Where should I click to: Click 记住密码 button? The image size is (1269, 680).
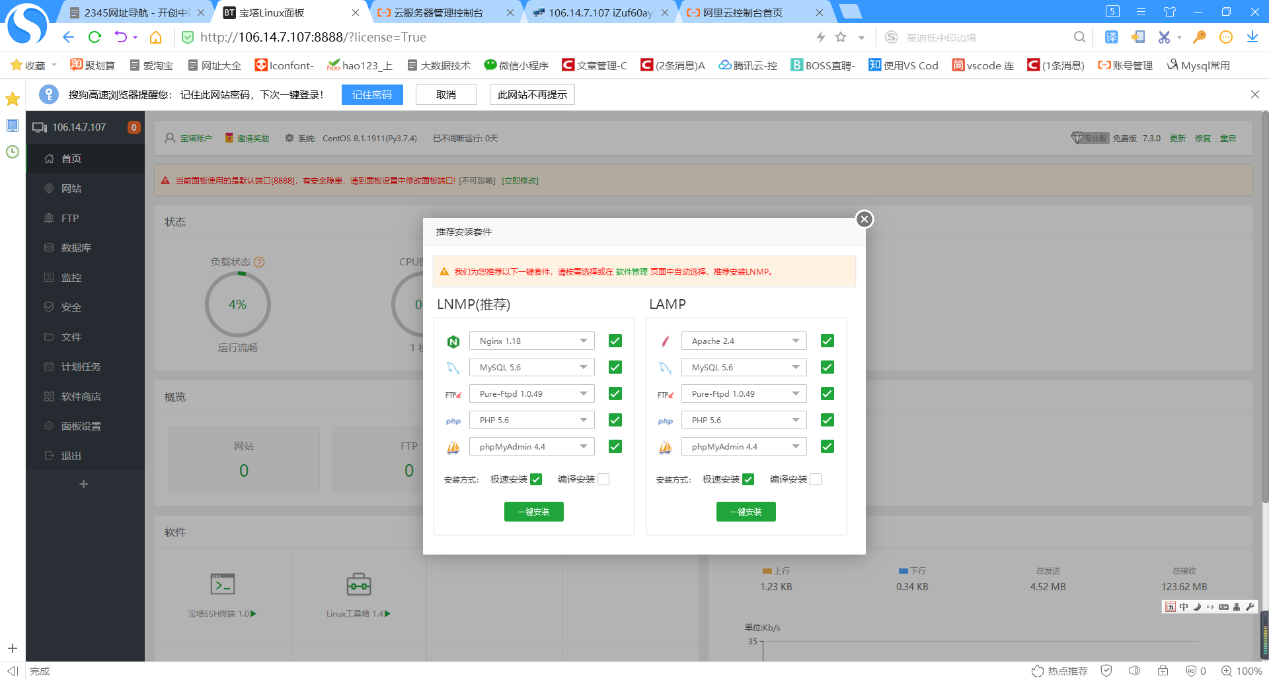tap(372, 94)
